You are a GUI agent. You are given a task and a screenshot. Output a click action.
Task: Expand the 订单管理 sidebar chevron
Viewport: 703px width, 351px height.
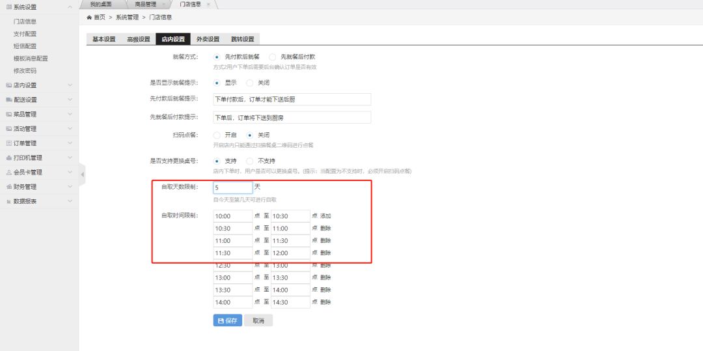pos(70,143)
